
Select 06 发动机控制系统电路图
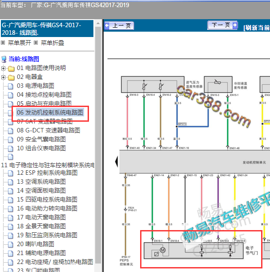click(50, 112)
